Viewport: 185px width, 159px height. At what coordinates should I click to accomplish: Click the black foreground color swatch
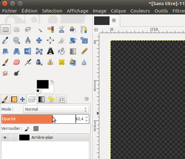(x=43, y=84)
